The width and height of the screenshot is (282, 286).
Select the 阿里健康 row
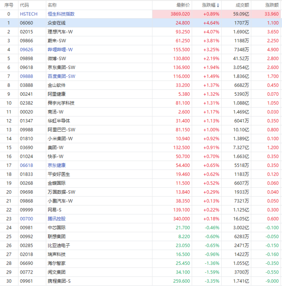pos(141,94)
